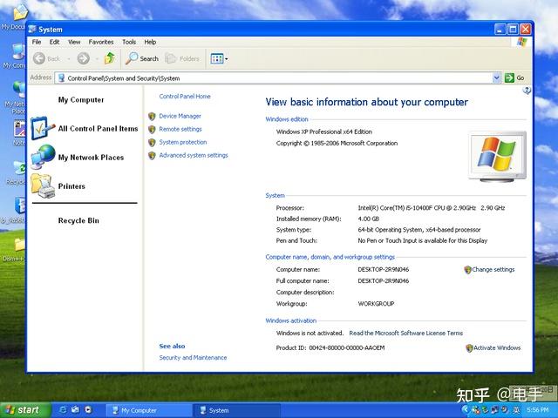Click the Windows flag throbber icon

point(521,42)
